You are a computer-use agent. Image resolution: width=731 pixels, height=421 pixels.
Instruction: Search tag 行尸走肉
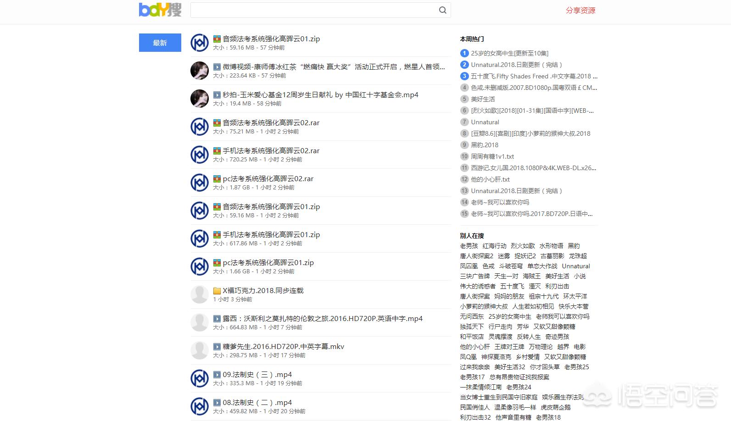click(x=500, y=327)
